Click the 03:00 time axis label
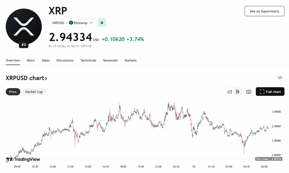The image size is (289, 173). (229, 167)
